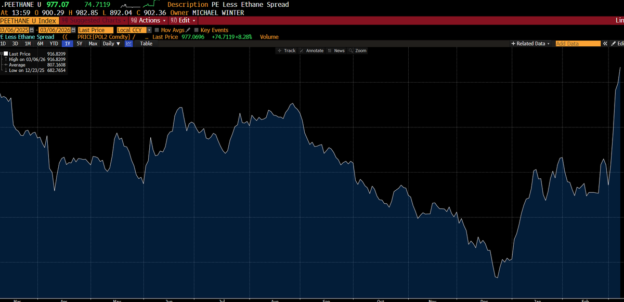Toggle the Mov Avgs checkbox
Viewport: 624px width, 302px height.
[157, 30]
